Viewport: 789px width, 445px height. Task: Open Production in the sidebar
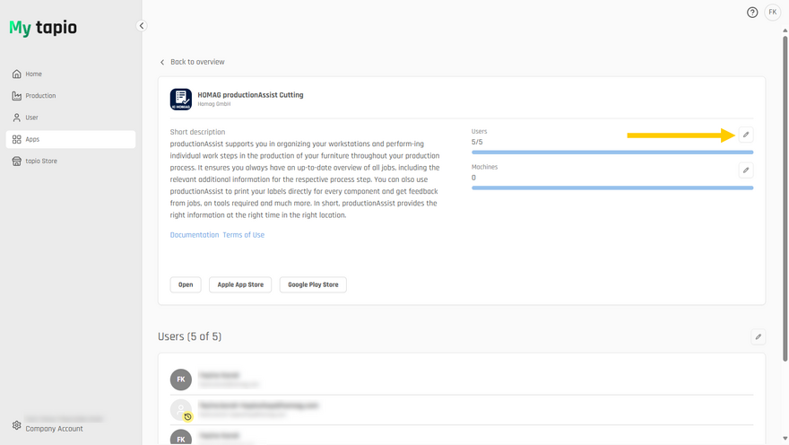point(71,96)
